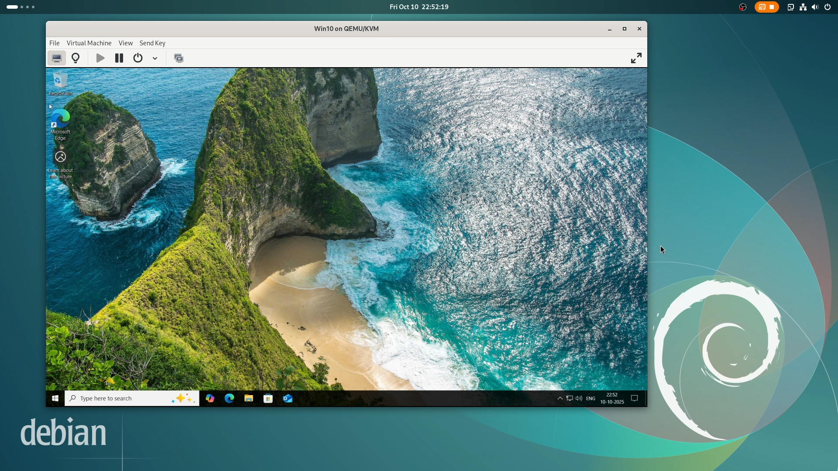838x471 pixels.
Task: Open the Send Key menu
Action: tap(152, 43)
